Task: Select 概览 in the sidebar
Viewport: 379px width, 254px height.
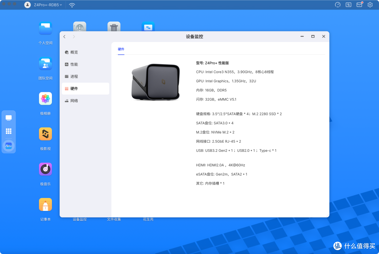Action: [85, 52]
